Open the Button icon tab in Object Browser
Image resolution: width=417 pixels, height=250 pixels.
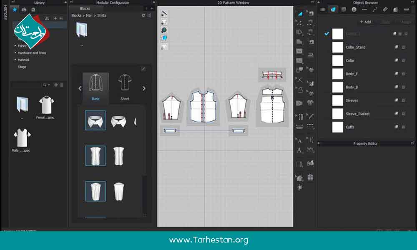(x=354, y=9)
